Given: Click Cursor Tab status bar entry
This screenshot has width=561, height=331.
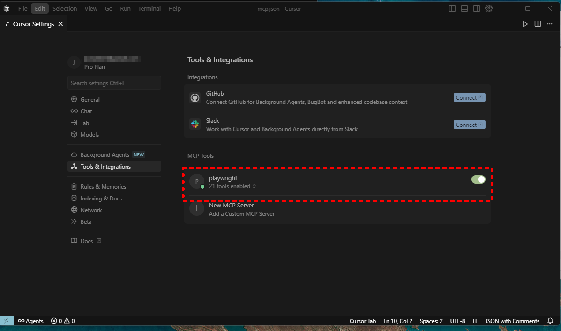Looking at the screenshot, I should click(x=362, y=321).
